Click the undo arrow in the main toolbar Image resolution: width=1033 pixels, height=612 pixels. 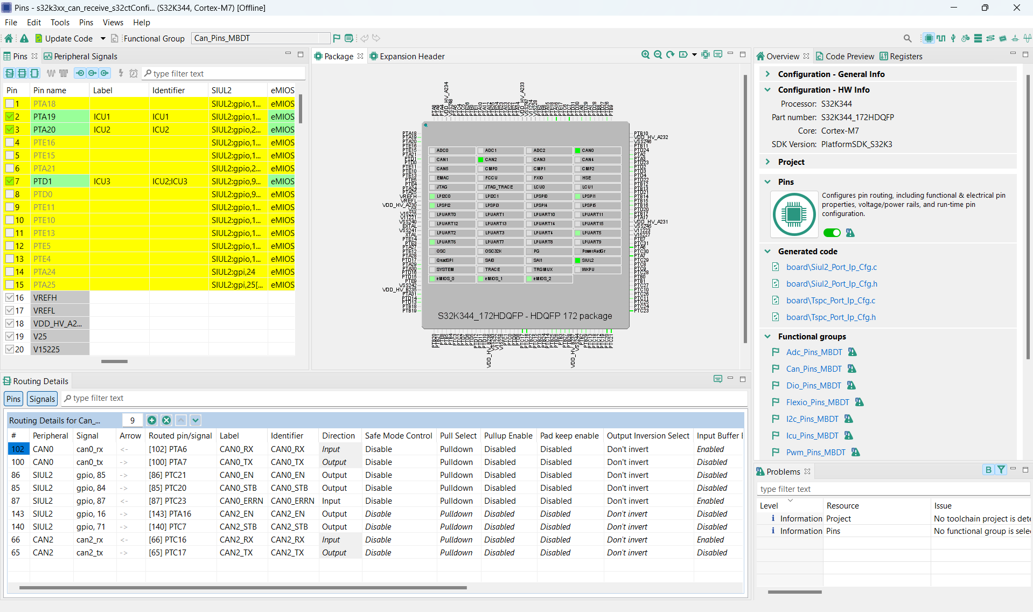(x=364, y=38)
